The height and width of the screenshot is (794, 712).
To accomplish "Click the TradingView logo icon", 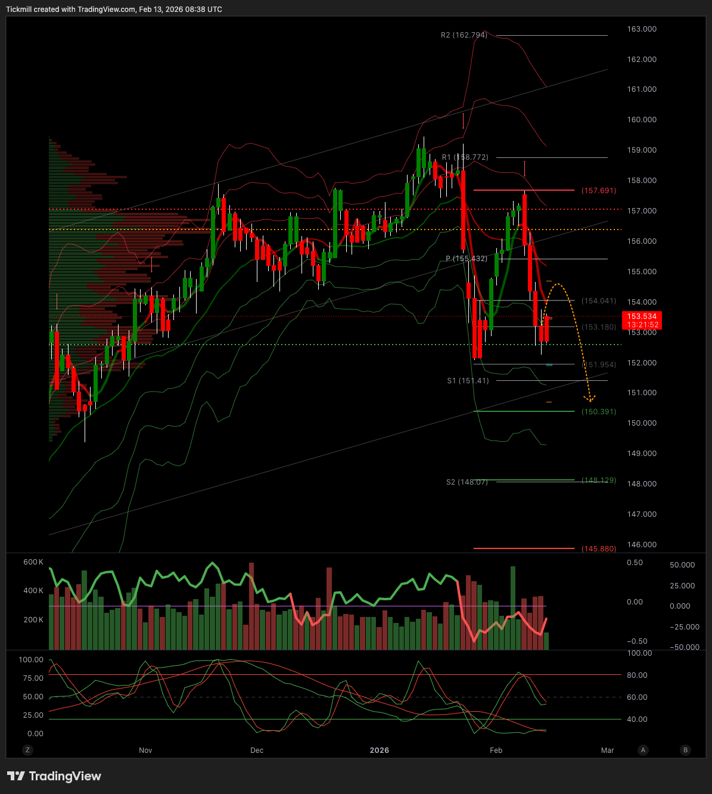I will [x=16, y=776].
